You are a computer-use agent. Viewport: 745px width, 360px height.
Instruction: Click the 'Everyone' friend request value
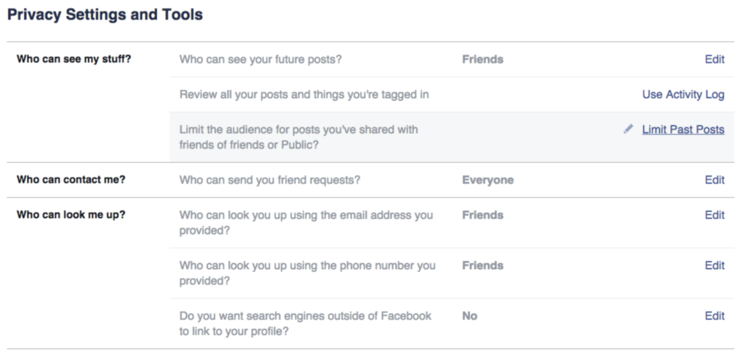[488, 180]
